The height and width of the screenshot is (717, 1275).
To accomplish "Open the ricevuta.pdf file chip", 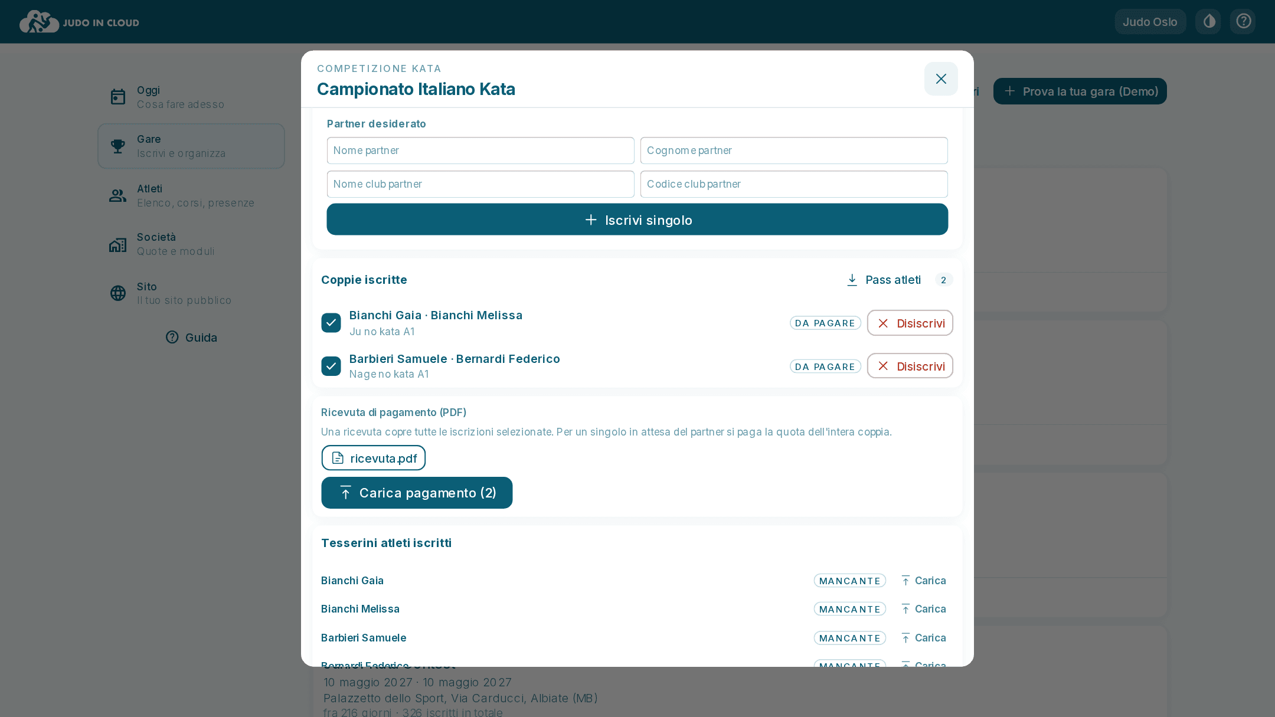I will [374, 458].
